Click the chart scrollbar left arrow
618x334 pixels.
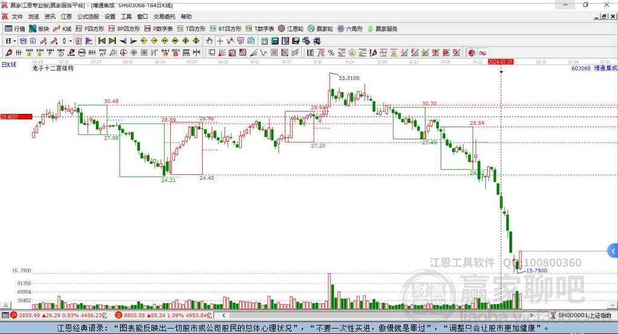coord(223,315)
